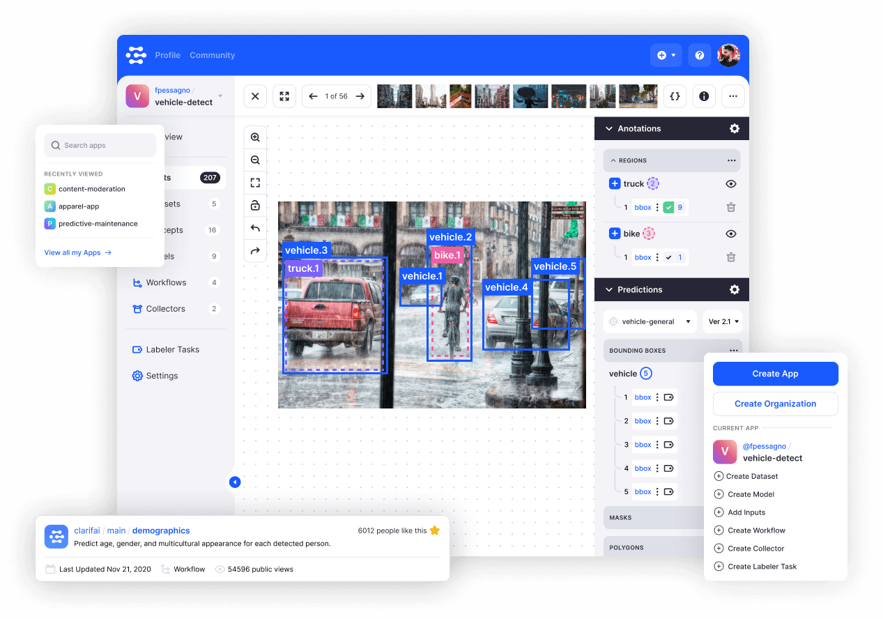Collapse the REGIONS section
Image resolution: width=883 pixels, height=619 pixels.
pyautogui.click(x=613, y=160)
